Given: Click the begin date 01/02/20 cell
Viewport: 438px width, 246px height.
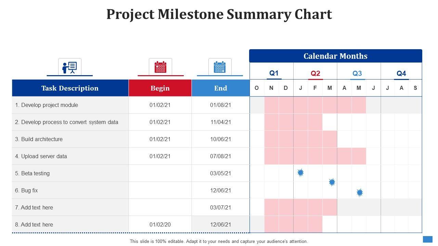Looking at the screenshot, I should tap(160, 225).
